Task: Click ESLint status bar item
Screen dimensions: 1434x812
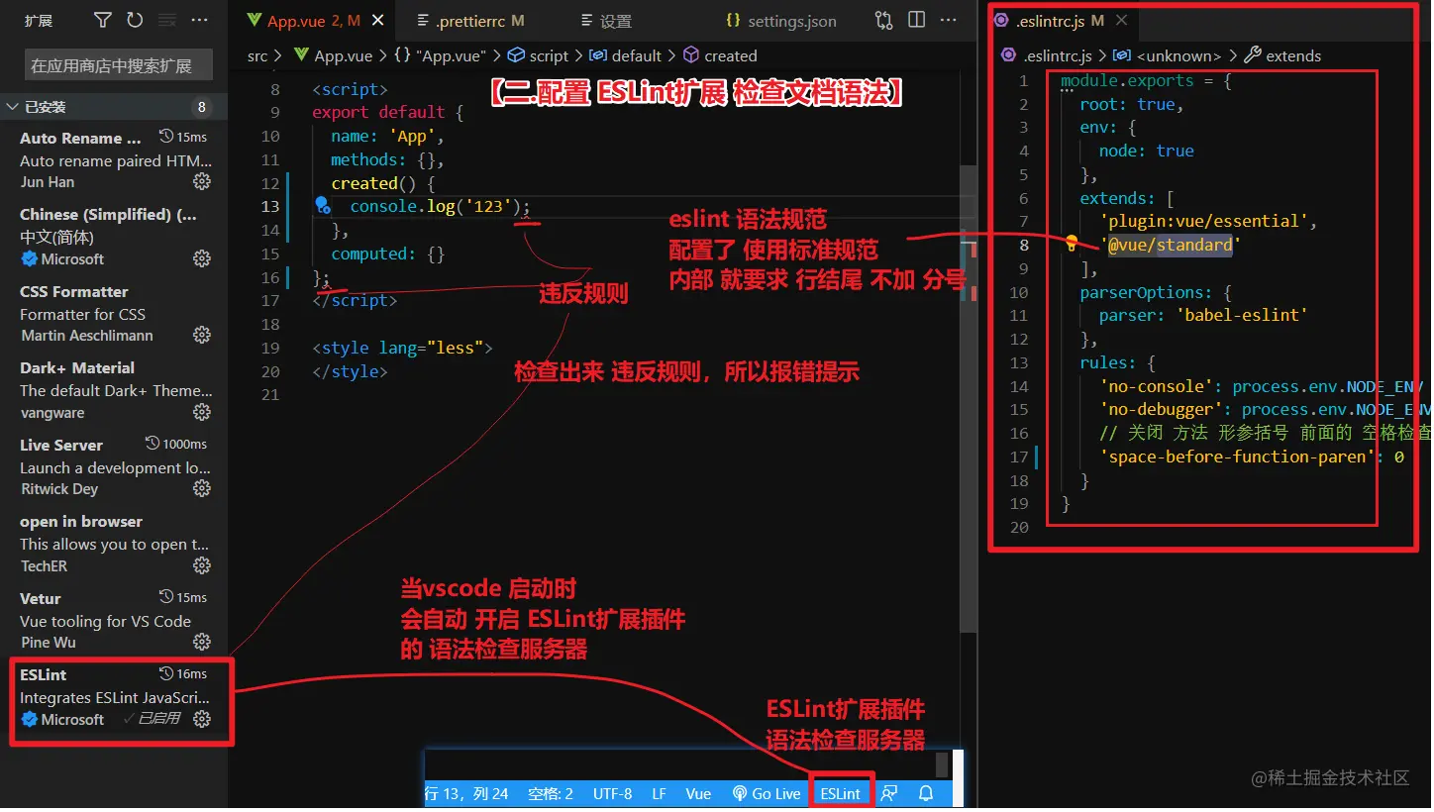Action: [x=841, y=793]
